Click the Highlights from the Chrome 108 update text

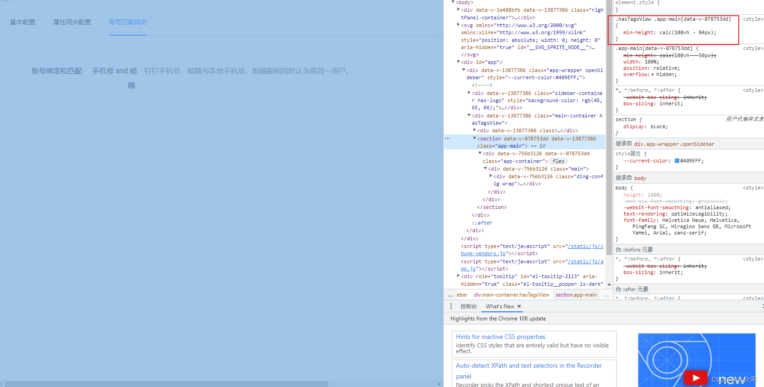498,319
